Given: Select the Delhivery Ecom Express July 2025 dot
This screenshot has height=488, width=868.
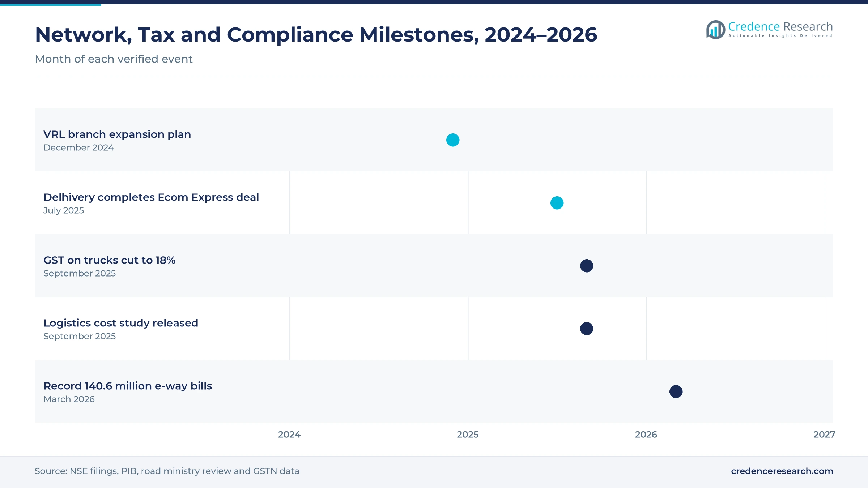Looking at the screenshot, I should point(557,203).
